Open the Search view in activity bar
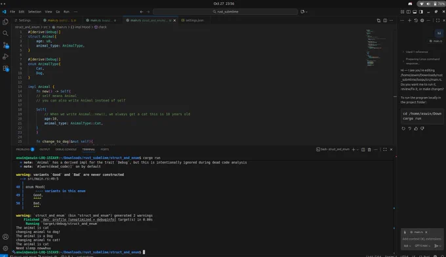This screenshot has width=446, height=257. [x=5, y=33]
